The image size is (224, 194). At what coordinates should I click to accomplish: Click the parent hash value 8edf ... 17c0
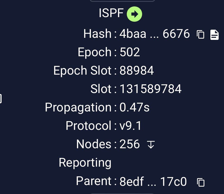153,182
